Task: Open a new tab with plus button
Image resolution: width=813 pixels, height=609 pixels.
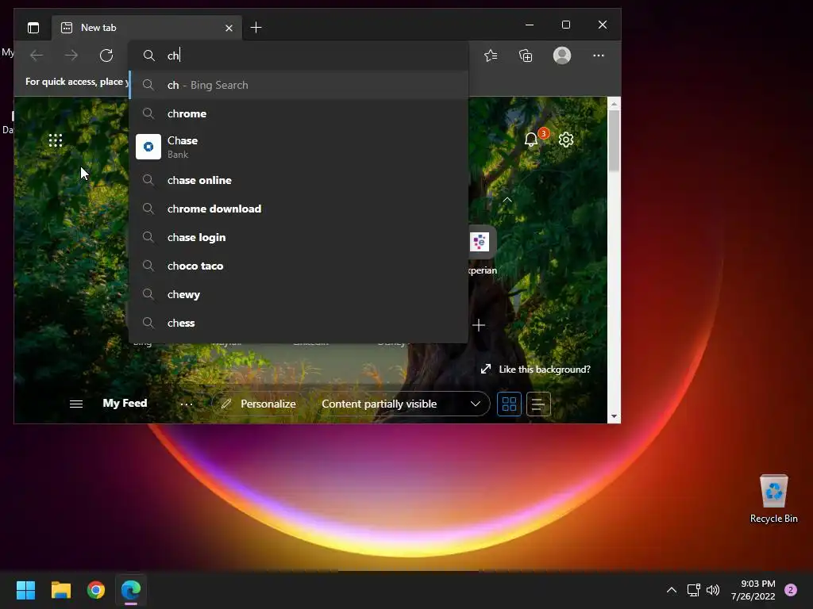Action: coord(256,28)
